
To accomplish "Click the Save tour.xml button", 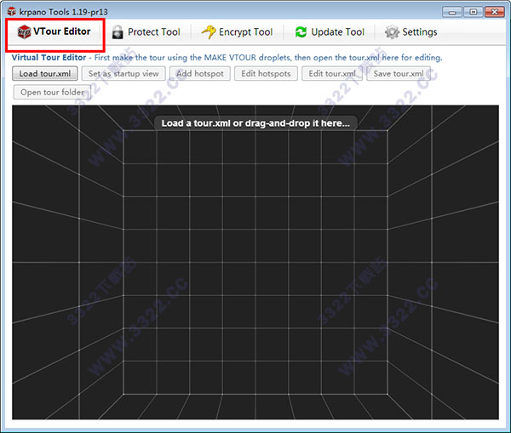I will pyautogui.click(x=399, y=73).
